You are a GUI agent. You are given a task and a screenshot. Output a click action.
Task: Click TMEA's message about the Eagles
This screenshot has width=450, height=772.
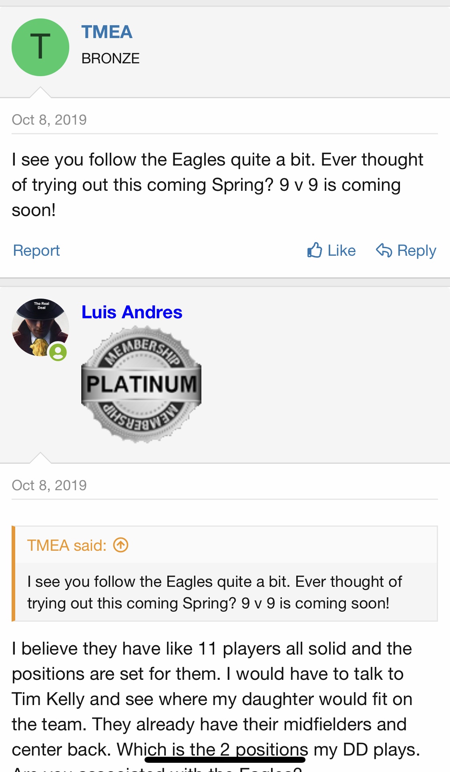tap(217, 185)
